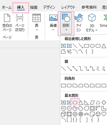Pick curved arrow connector under 線
107x125 pixels.
point(104,69)
